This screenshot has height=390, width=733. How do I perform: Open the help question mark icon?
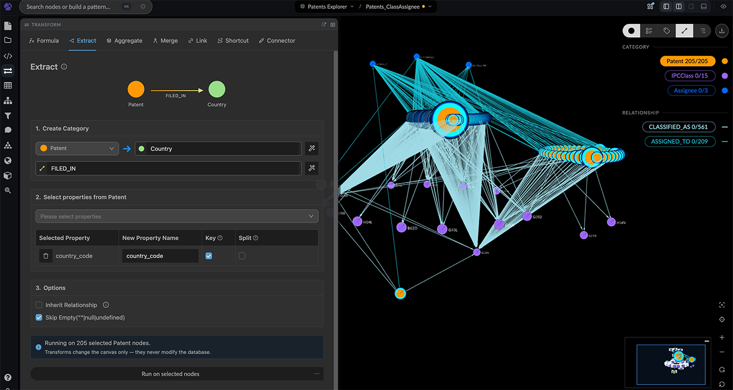point(8,378)
